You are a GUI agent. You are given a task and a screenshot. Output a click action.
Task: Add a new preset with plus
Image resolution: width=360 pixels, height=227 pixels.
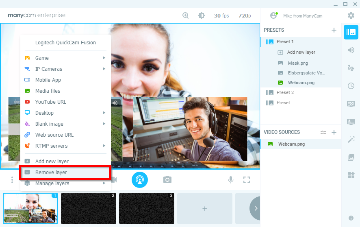[x=334, y=30]
